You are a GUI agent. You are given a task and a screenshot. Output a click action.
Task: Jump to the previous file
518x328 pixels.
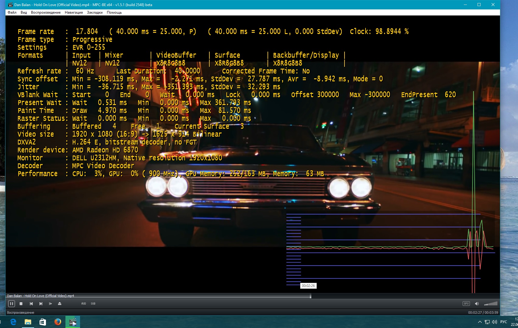point(31,303)
